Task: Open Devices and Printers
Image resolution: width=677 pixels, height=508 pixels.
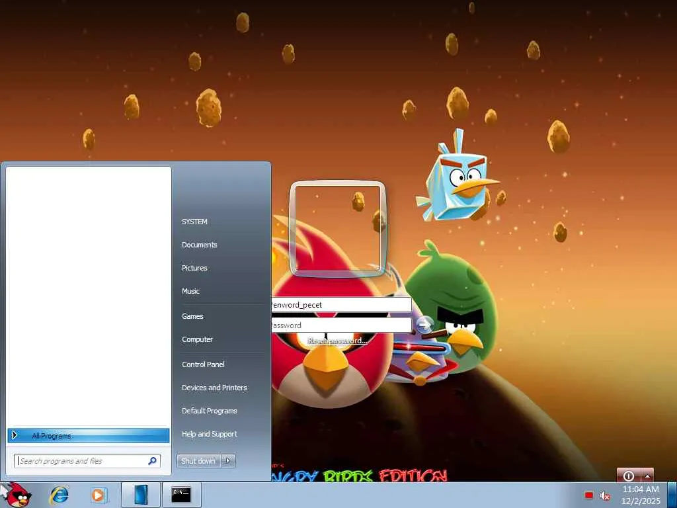Action: pos(214,388)
